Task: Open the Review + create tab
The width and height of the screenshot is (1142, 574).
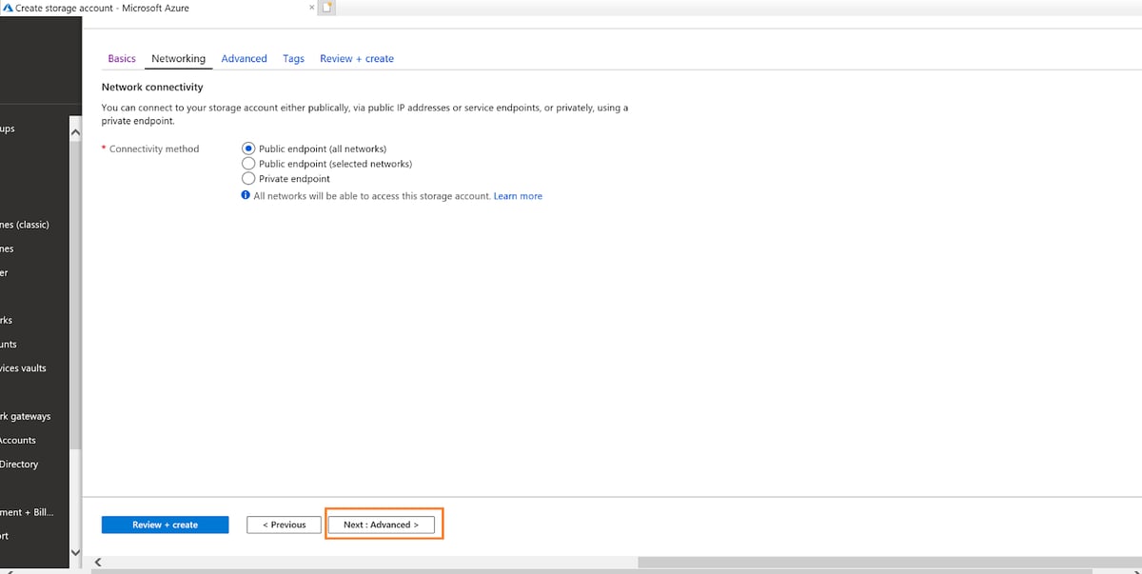Action: click(x=357, y=59)
